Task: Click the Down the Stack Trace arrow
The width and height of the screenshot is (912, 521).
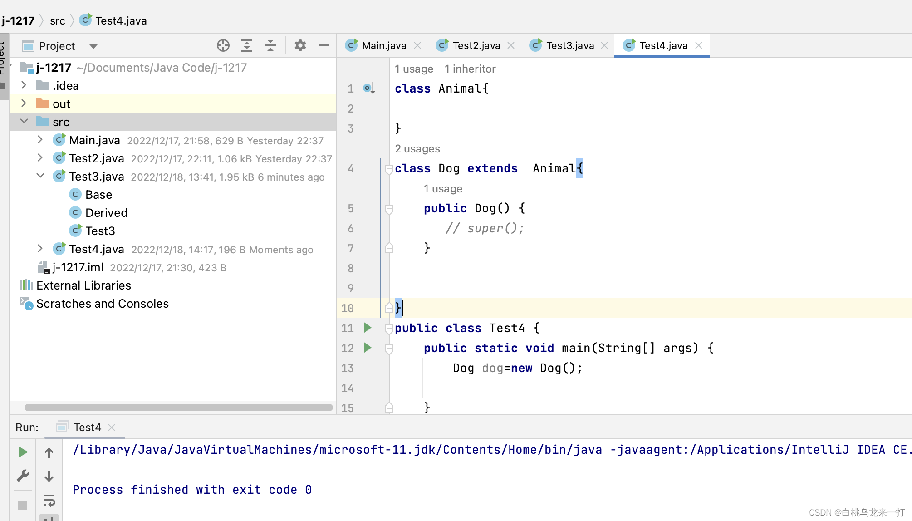Action: 49,476
